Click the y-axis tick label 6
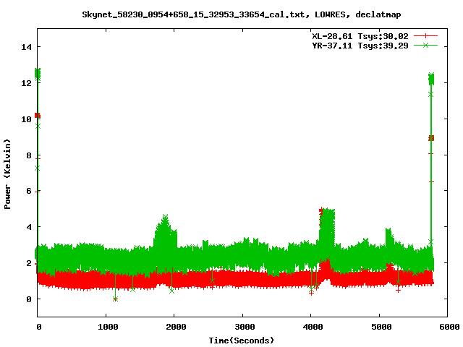Image resolution: width=463 pixels, height=347 pixels. click(x=29, y=191)
